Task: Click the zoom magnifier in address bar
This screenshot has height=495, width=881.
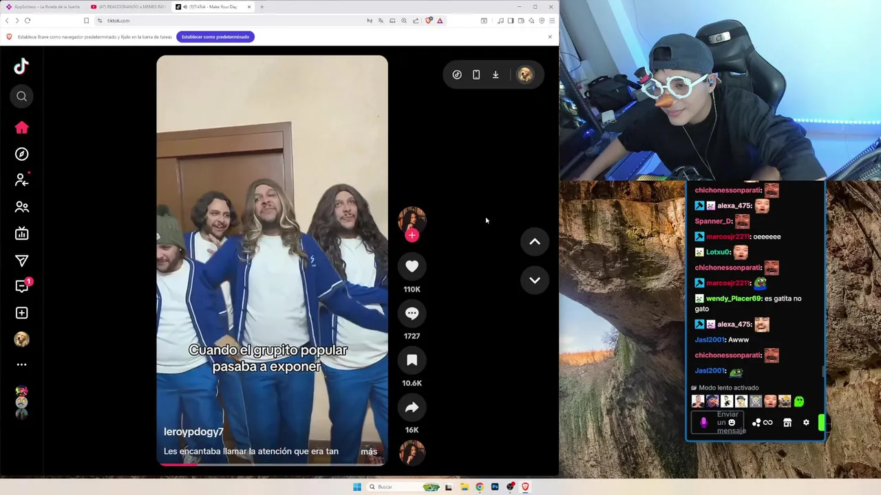Action: coord(404,21)
